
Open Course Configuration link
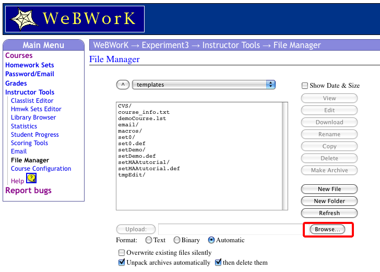[41, 169]
